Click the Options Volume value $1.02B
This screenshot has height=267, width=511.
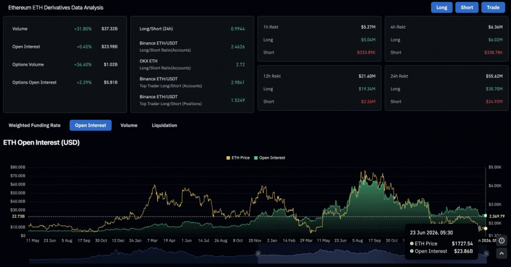tap(111, 64)
